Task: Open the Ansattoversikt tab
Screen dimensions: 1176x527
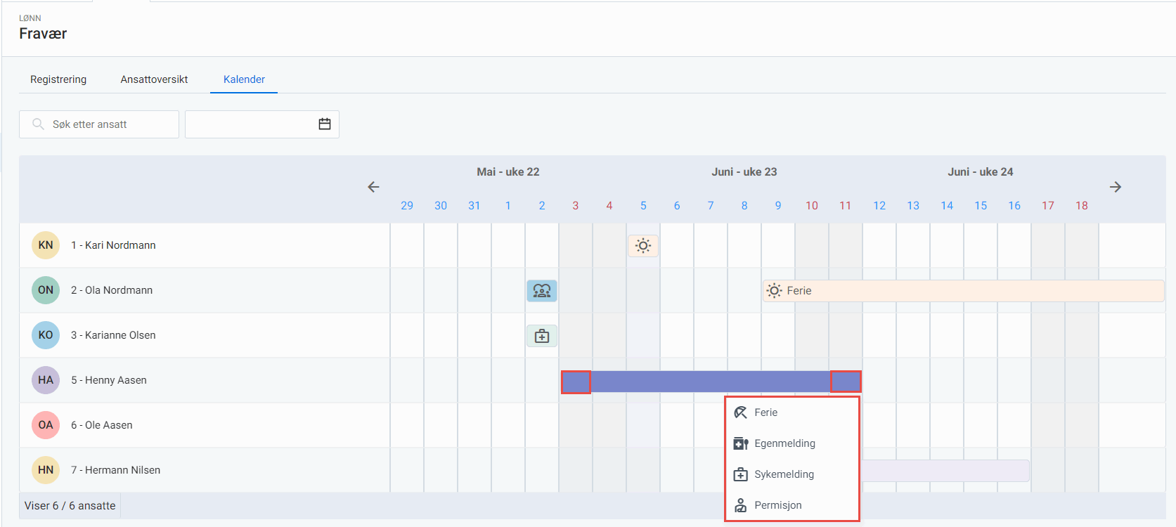Action: [x=154, y=79]
